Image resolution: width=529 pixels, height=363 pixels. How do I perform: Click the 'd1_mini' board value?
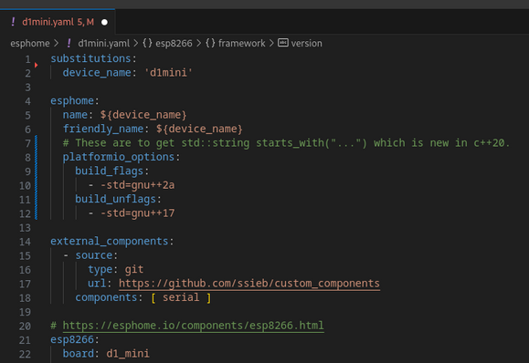(128, 354)
